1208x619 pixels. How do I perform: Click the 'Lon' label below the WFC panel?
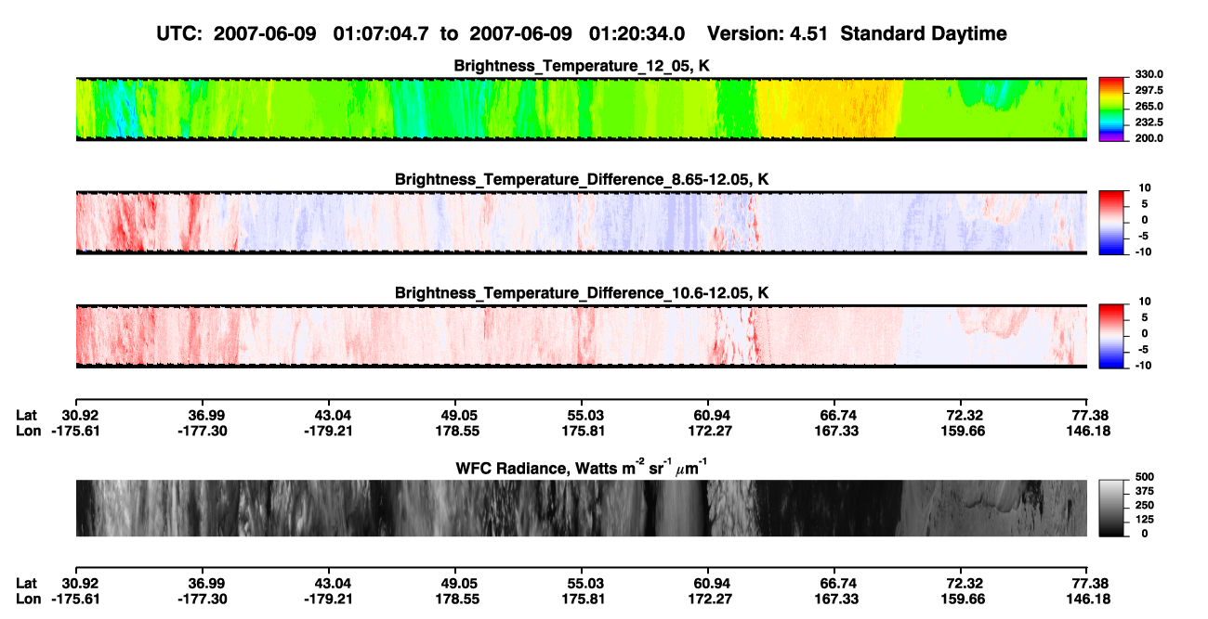pos(28,600)
